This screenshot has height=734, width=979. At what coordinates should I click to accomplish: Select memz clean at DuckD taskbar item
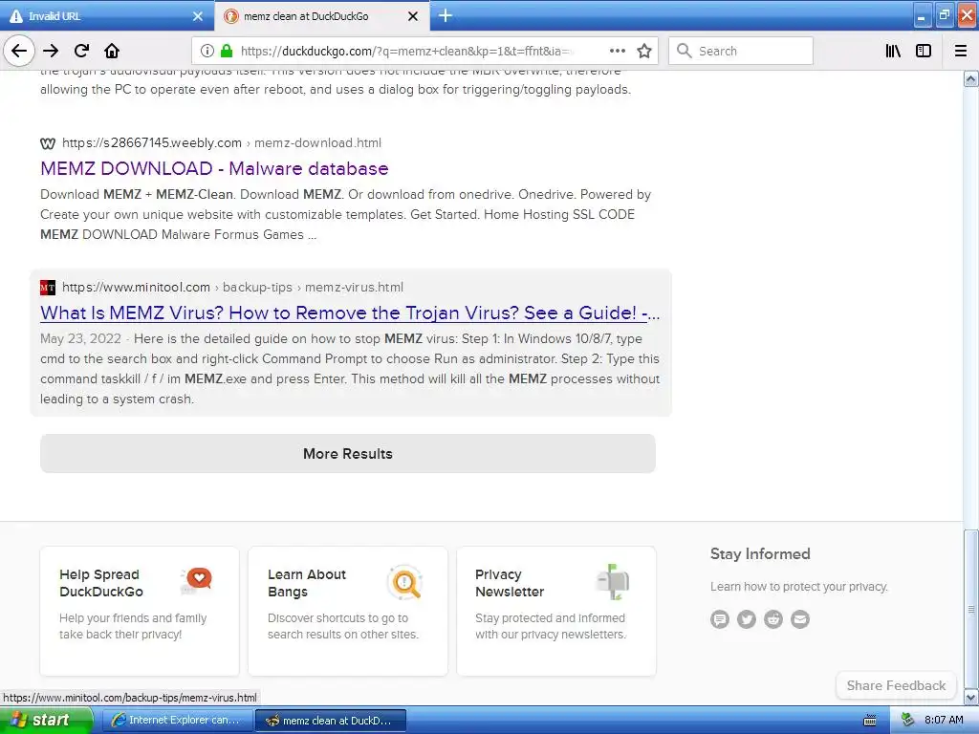pos(330,721)
